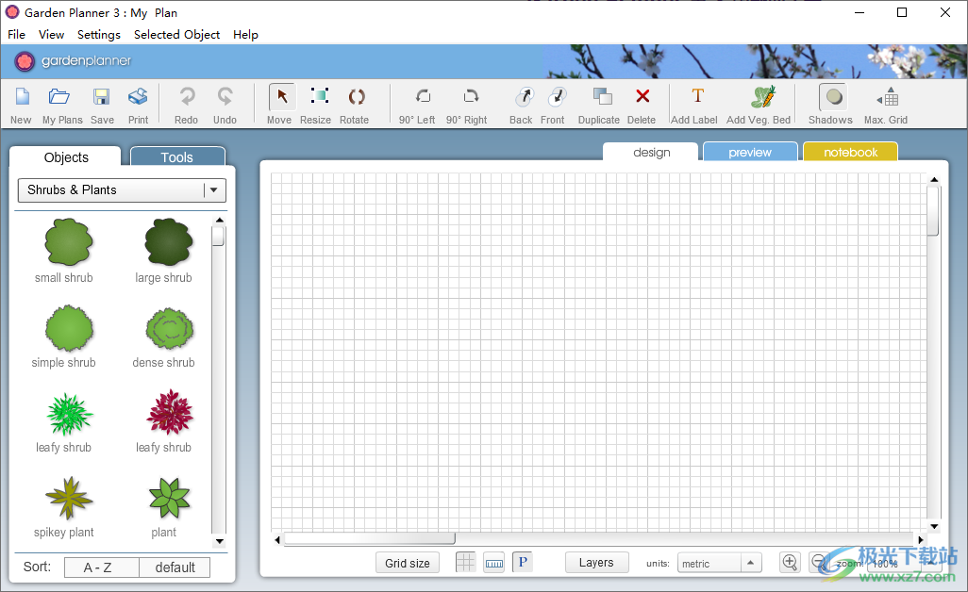Open the View menu

(51, 35)
